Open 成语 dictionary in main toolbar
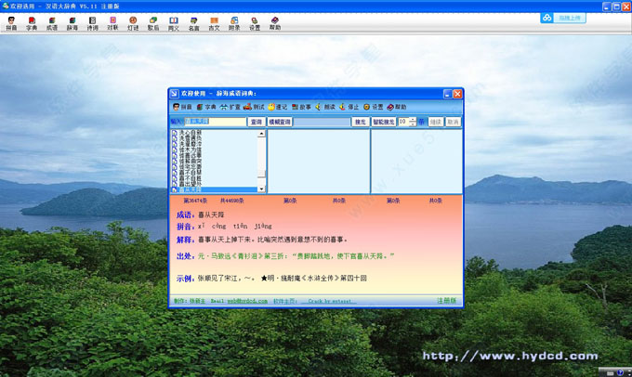This screenshot has width=632, height=377. point(52,24)
